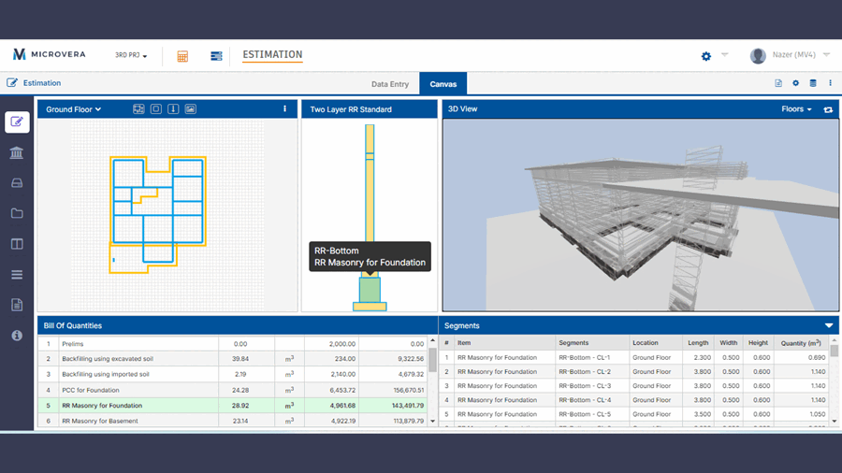Select the Canvas tab

pos(443,84)
